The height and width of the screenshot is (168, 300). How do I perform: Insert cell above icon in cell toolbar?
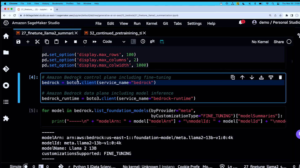(261, 77)
